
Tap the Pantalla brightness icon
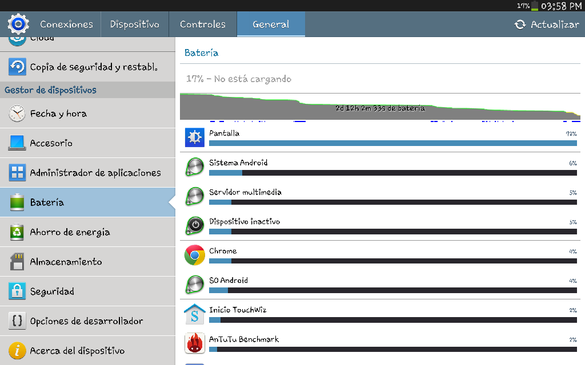point(195,137)
